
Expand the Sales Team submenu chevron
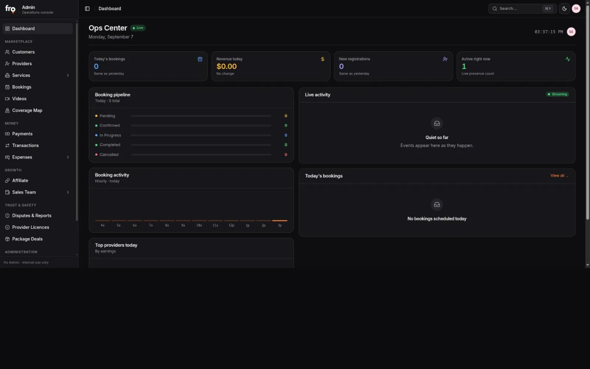pyautogui.click(x=68, y=192)
